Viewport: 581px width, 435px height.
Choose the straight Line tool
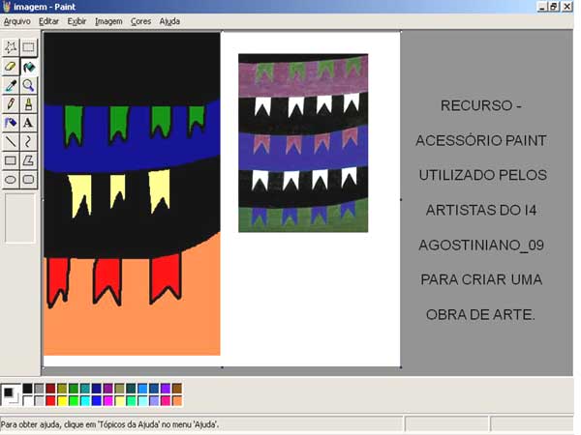(x=11, y=141)
